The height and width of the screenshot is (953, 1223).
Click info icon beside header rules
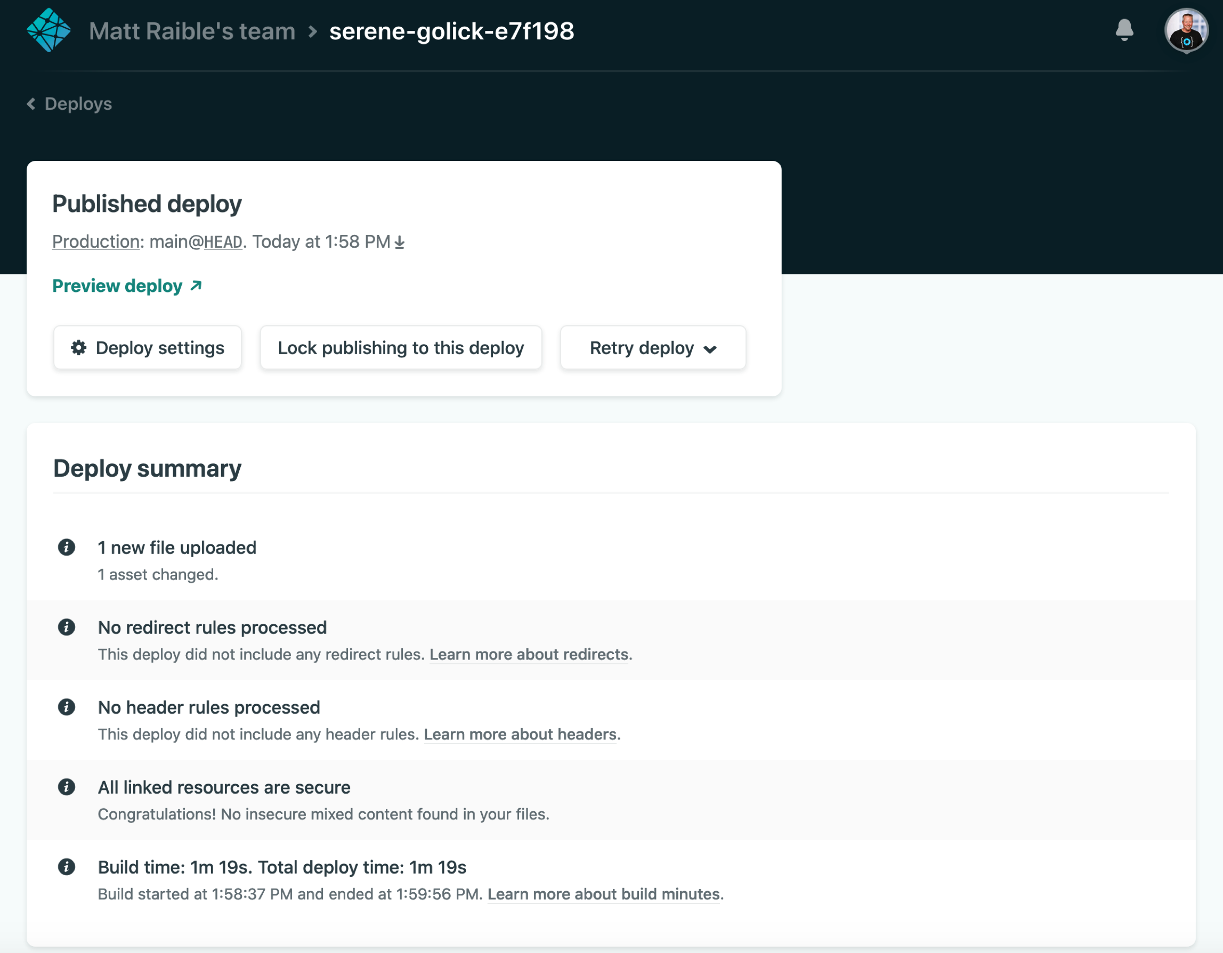pyautogui.click(x=67, y=707)
